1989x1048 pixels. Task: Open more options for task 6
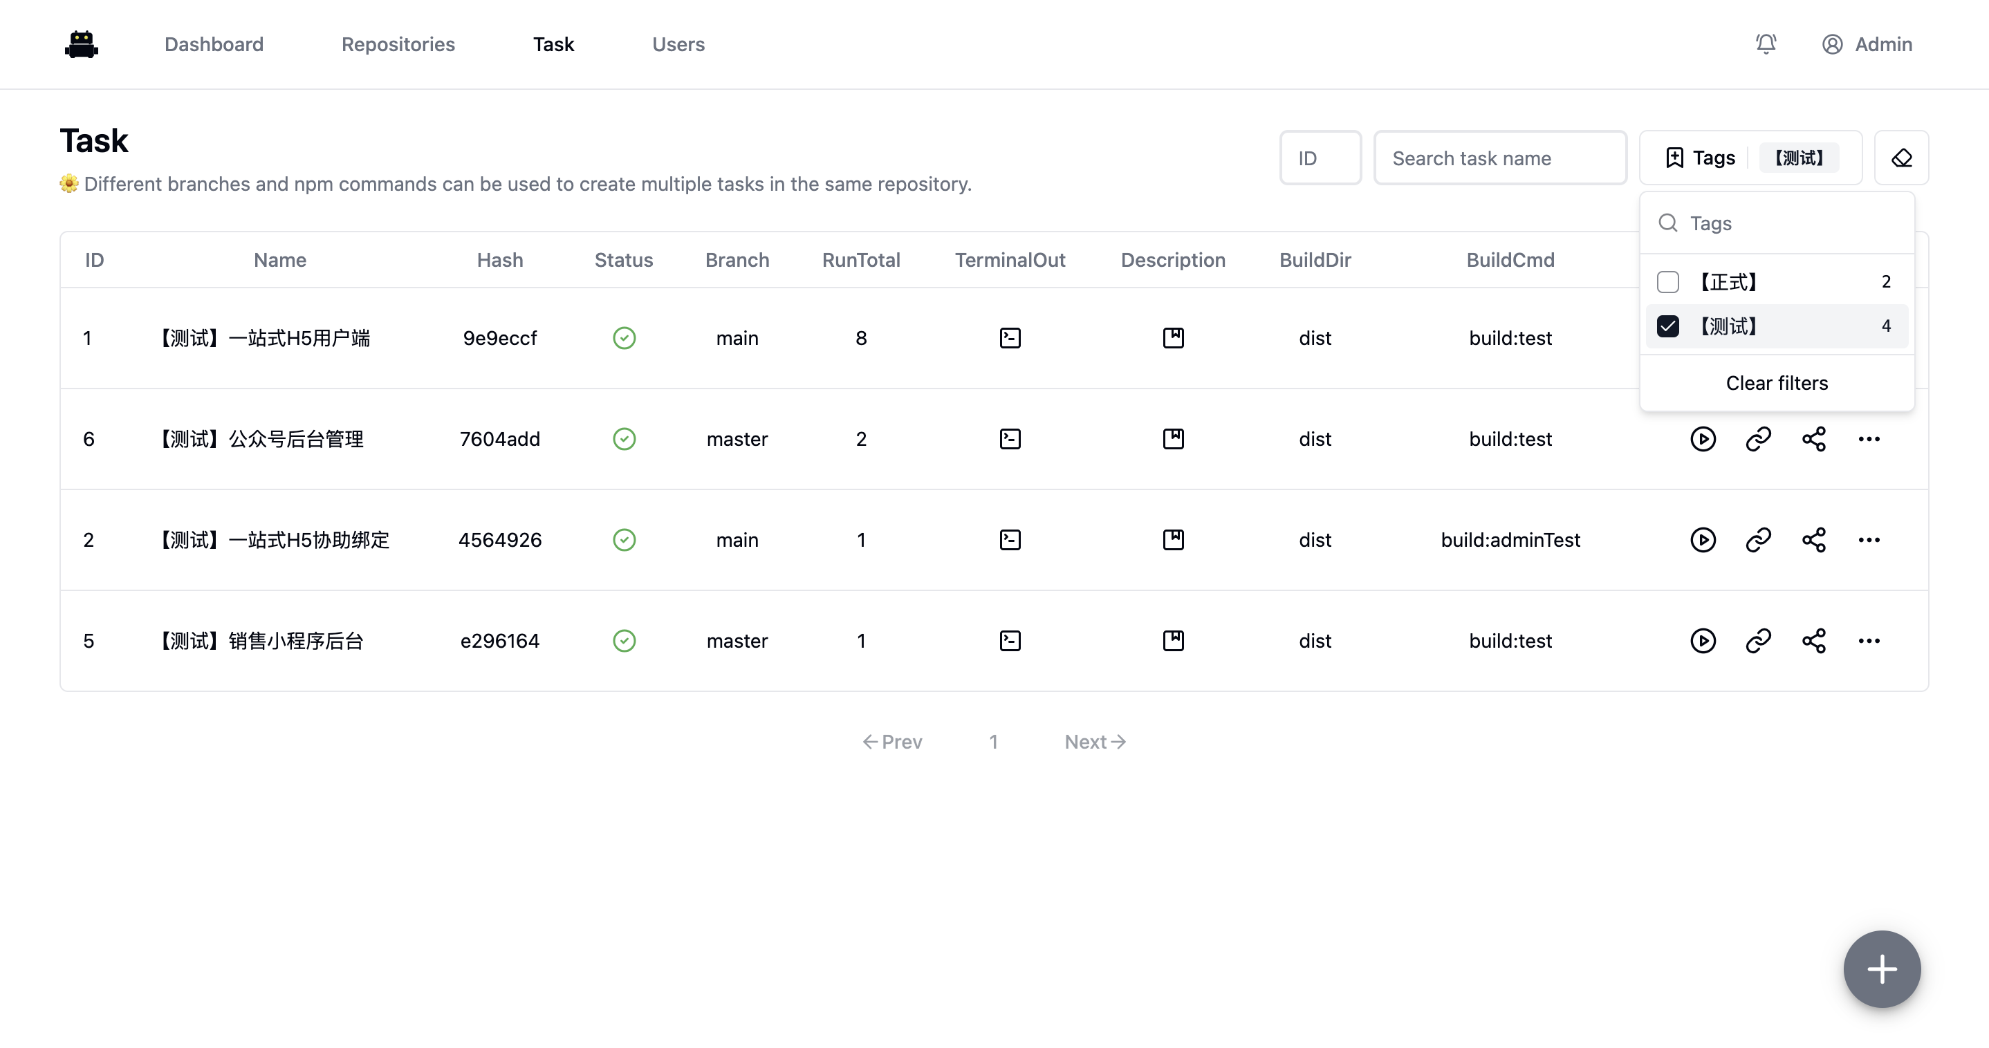[1869, 439]
